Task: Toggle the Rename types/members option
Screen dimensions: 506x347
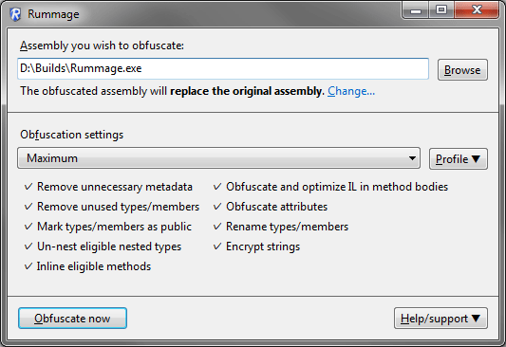Action: [x=217, y=227]
